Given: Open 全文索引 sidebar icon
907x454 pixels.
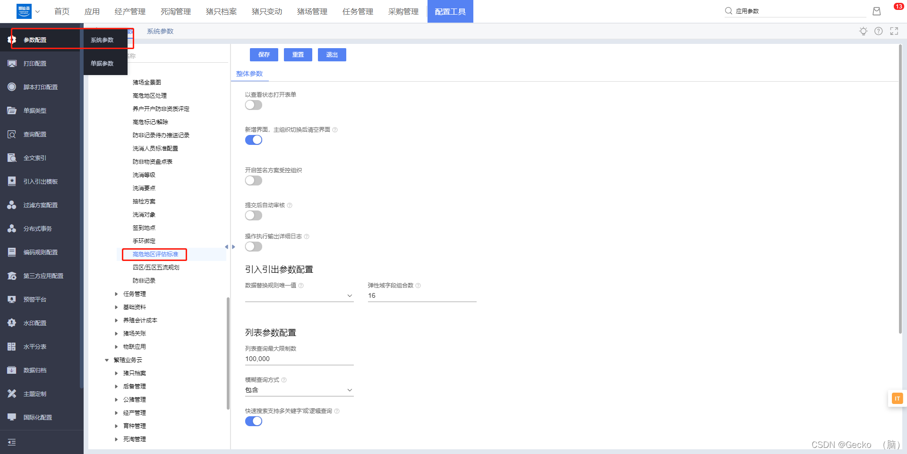Looking at the screenshot, I should click(12, 158).
